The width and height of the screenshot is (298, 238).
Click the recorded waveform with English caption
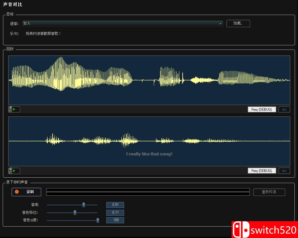[149, 141]
